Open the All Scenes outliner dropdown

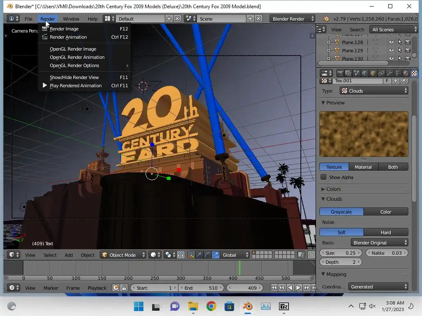pyautogui.click(x=394, y=29)
